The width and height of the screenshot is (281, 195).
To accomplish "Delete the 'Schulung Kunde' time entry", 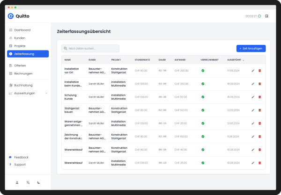I will [260, 97].
